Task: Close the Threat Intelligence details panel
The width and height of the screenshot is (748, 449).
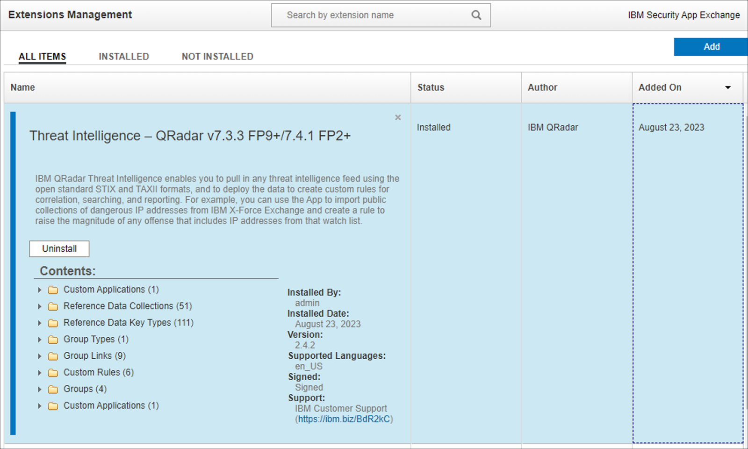Action: 398,117
